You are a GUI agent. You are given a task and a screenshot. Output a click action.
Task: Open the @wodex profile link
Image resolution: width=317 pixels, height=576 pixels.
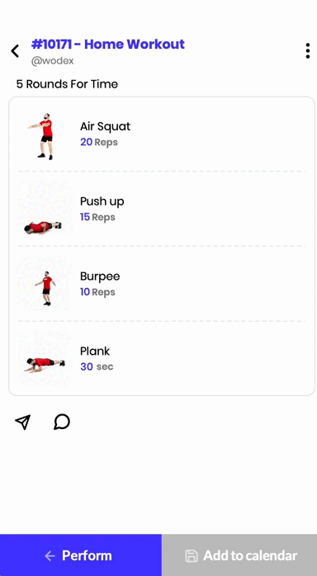(x=53, y=61)
